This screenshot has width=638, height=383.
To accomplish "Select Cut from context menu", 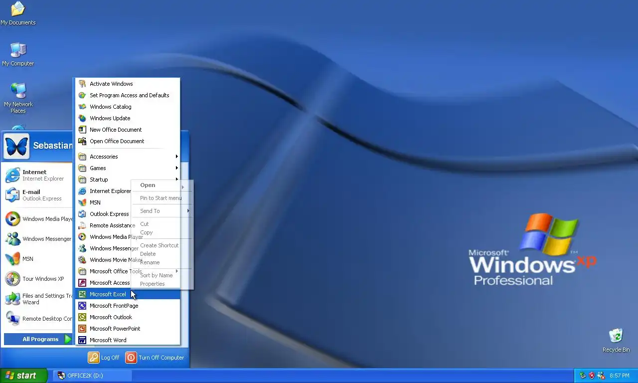I will click(145, 224).
